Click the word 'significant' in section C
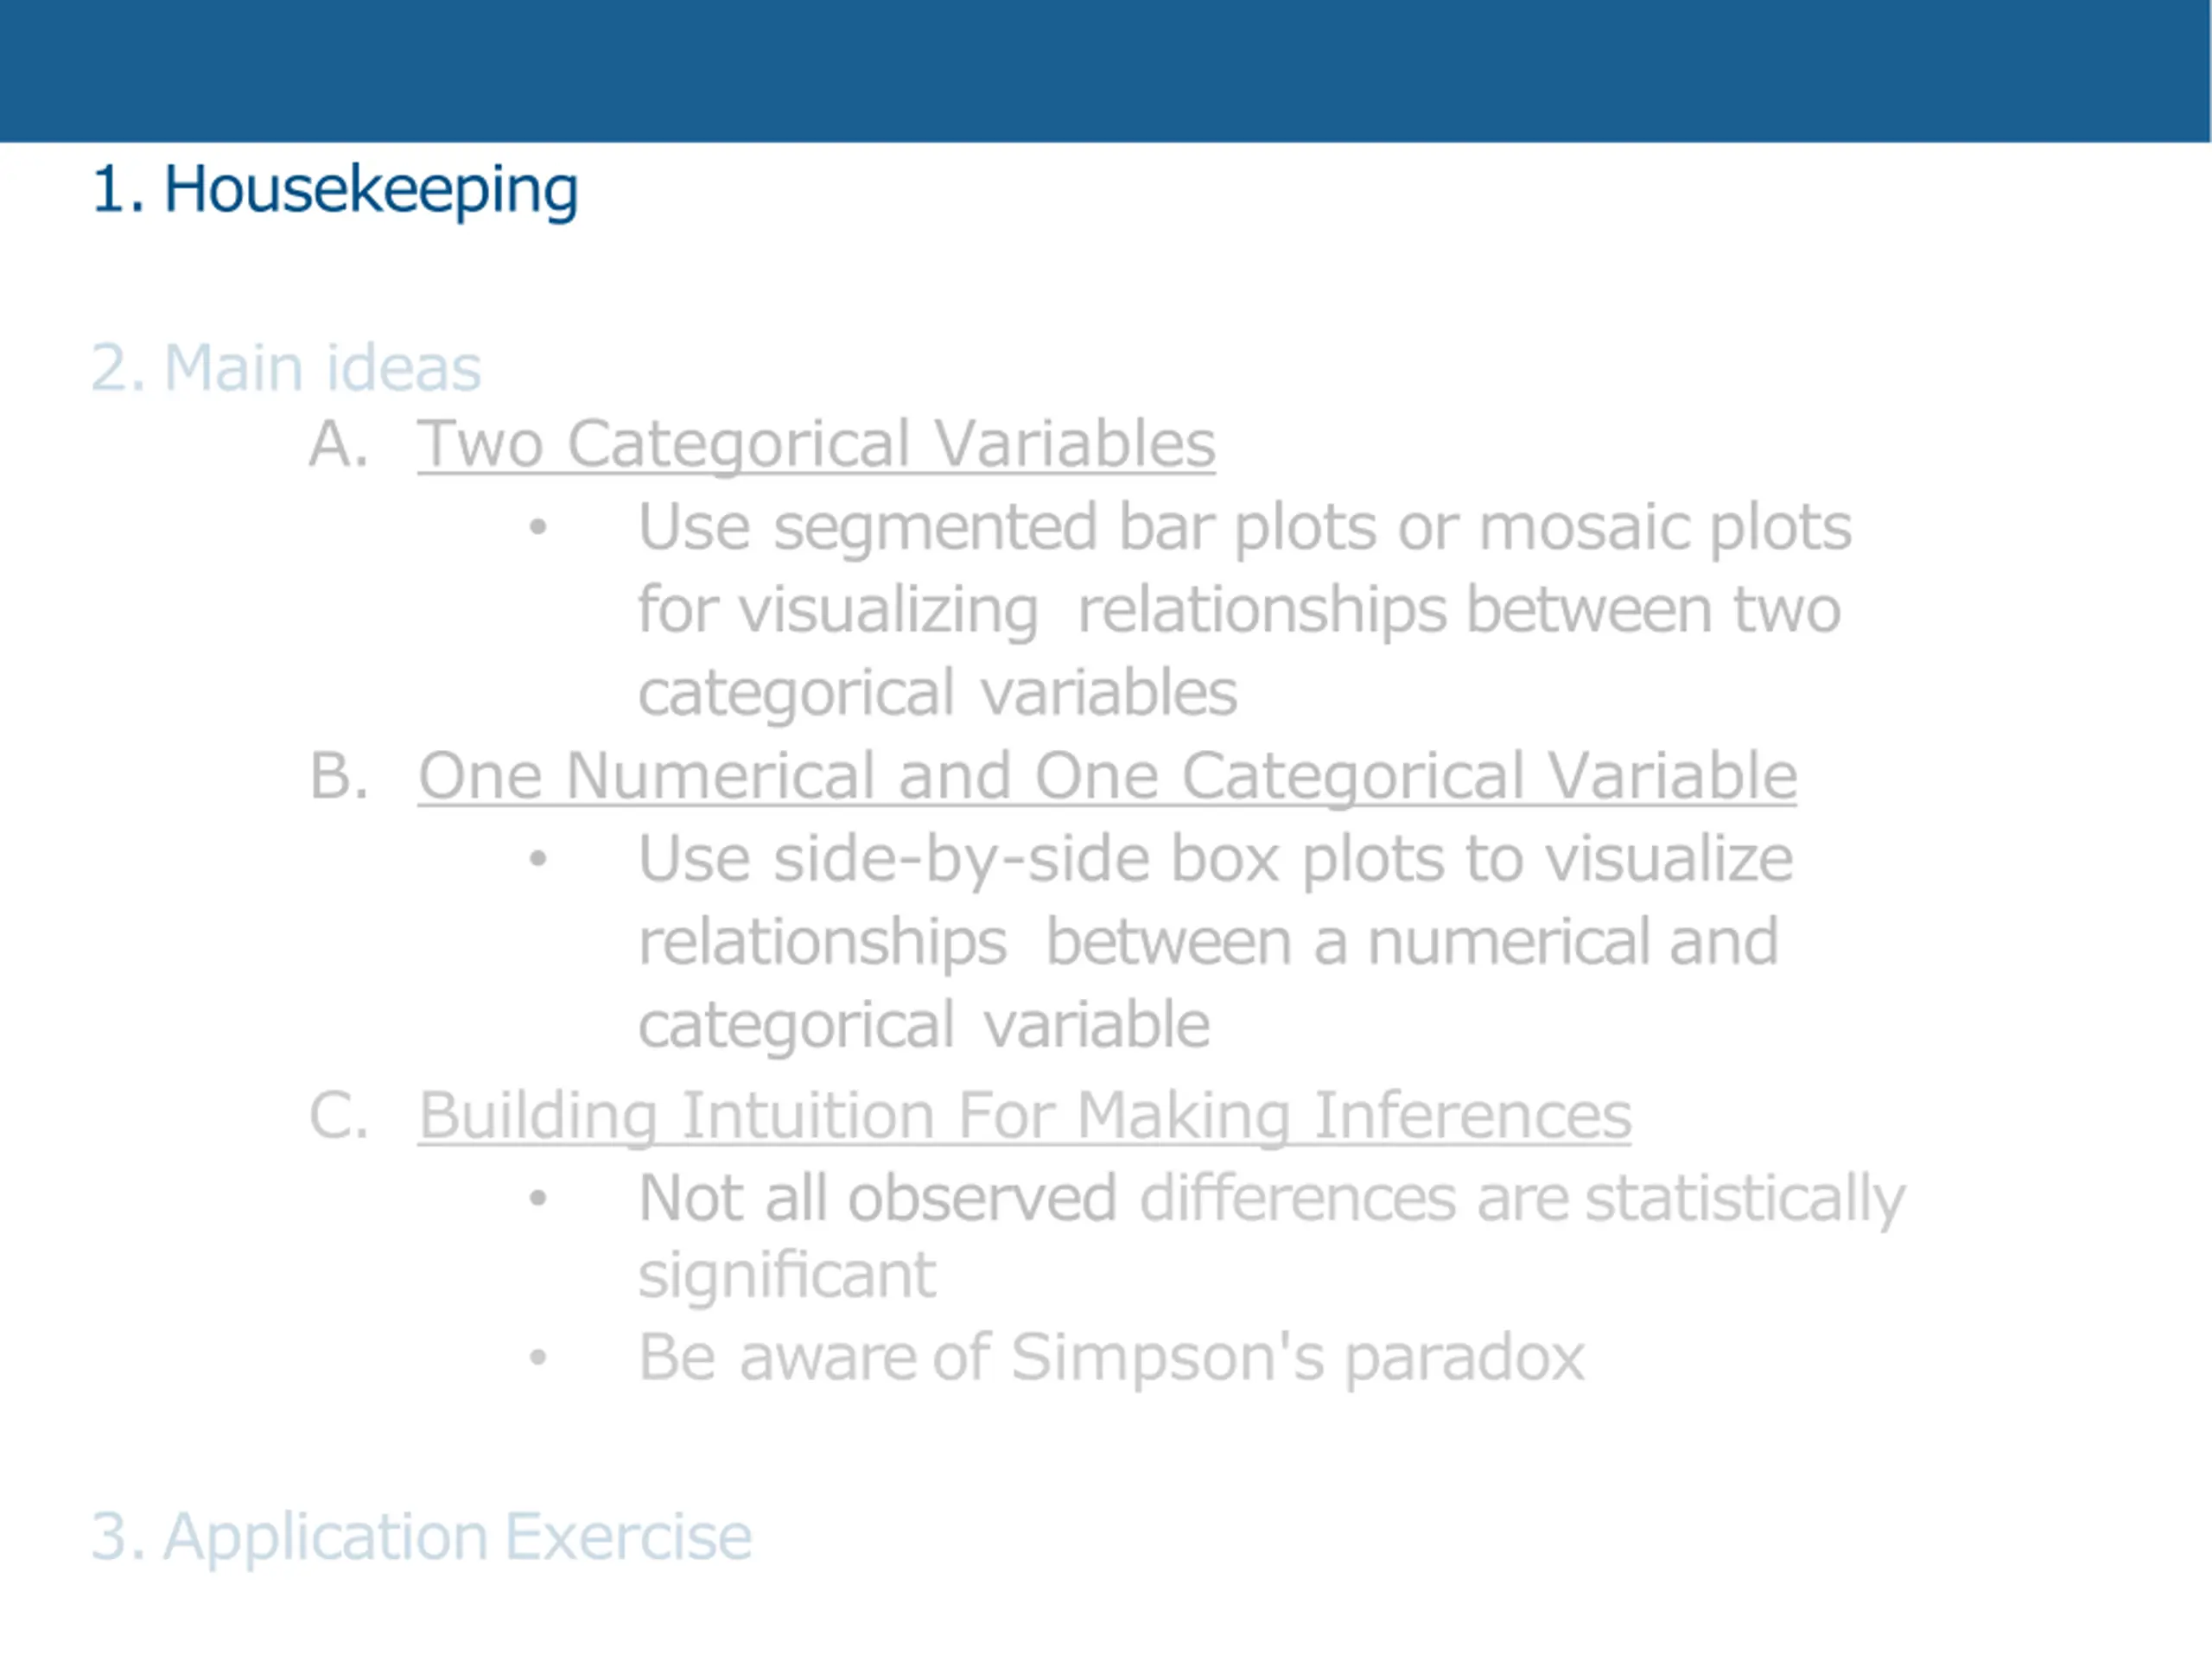The height and width of the screenshot is (1661, 2212). click(787, 1277)
